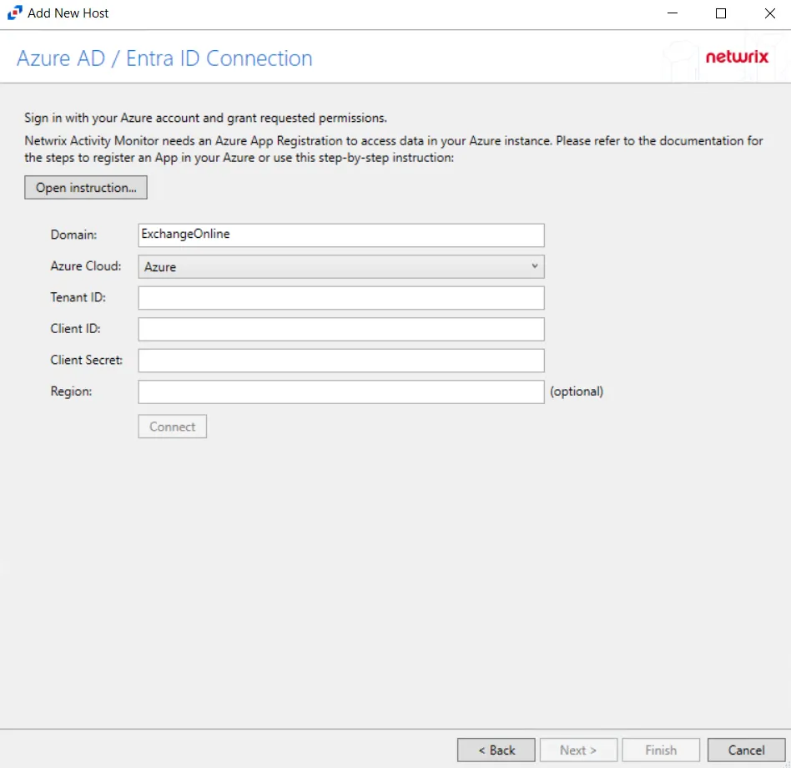Image resolution: width=791 pixels, height=768 pixels.
Task: Expand the Azure Cloud dropdown
Action: click(341, 266)
